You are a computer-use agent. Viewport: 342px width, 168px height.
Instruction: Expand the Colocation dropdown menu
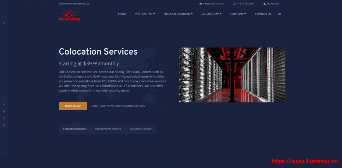(211, 14)
